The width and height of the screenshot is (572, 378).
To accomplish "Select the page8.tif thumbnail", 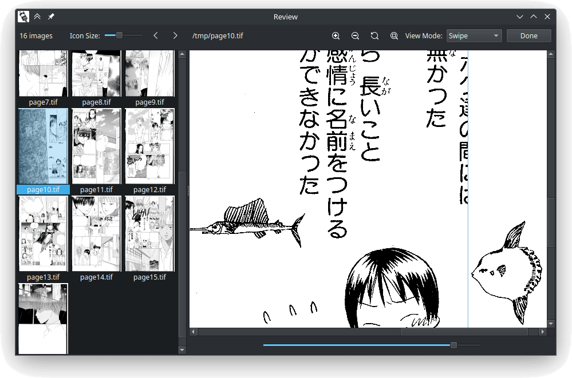I will [x=96, y=73].
